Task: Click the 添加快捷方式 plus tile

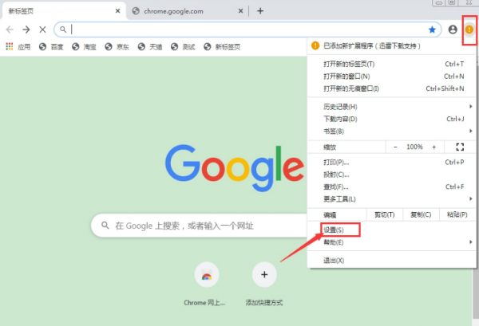Action: pos(264,285)
